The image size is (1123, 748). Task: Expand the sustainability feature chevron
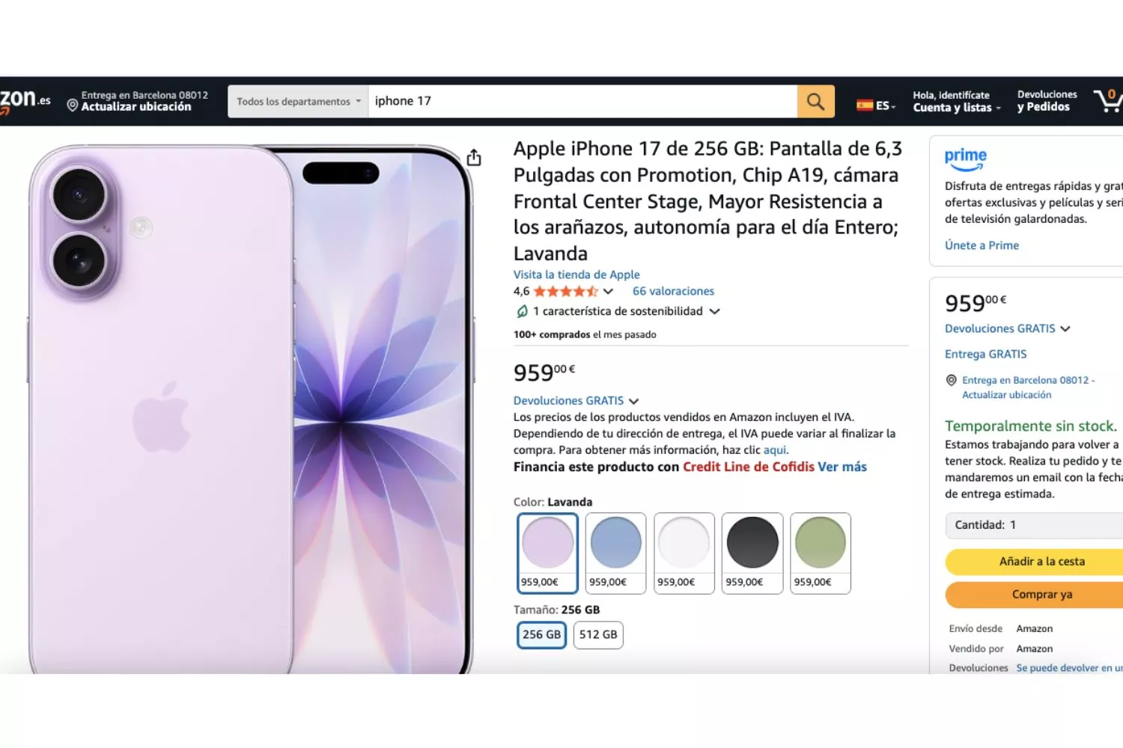(x=714, y=311)
